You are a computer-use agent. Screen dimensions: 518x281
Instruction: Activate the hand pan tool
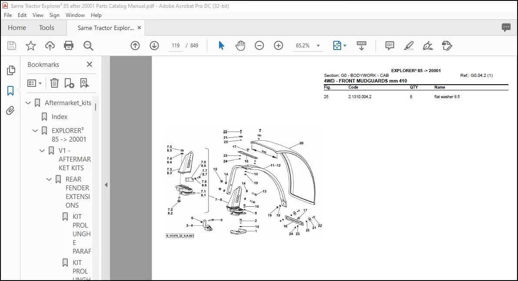point(240,46)
